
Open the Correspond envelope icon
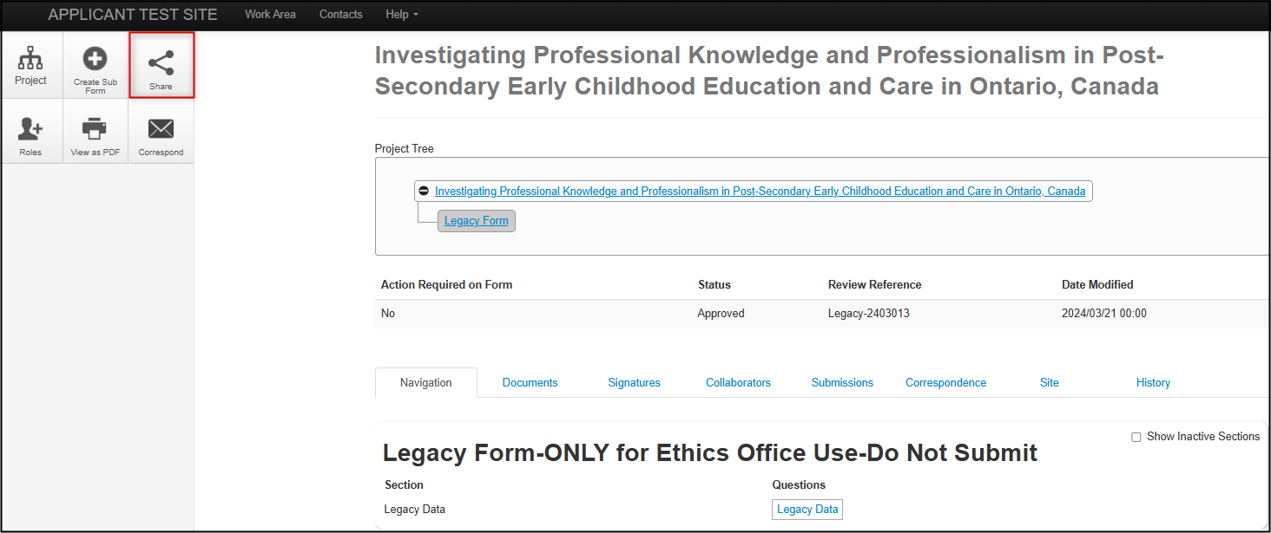click(x=161, y=130)
